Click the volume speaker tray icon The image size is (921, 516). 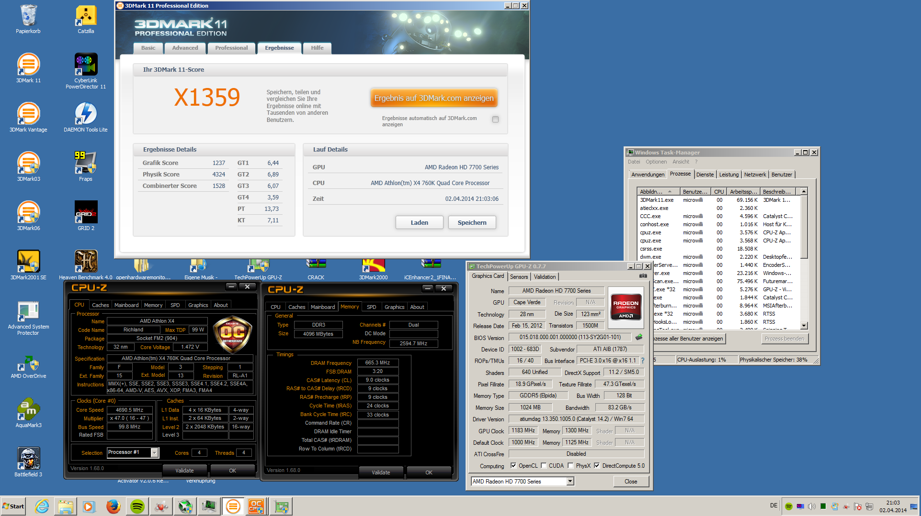811,506
